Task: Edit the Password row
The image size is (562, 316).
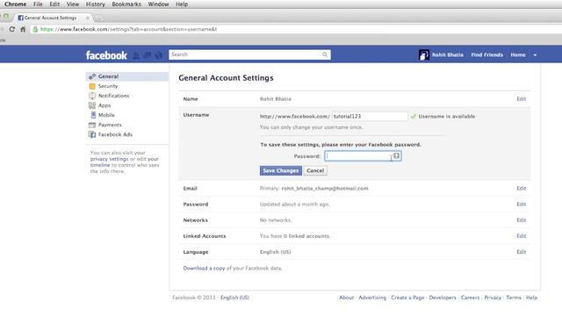Action: tap(521, 205)
